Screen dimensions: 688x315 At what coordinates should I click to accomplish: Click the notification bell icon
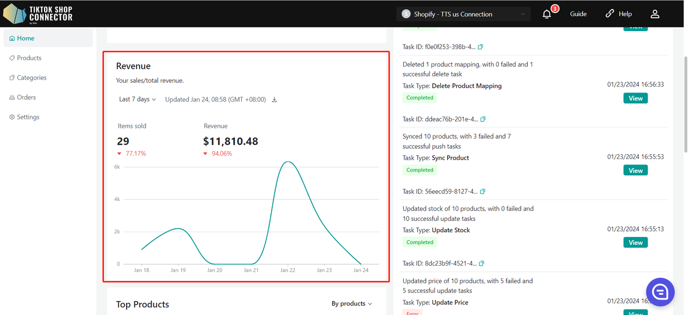point(547,14)
